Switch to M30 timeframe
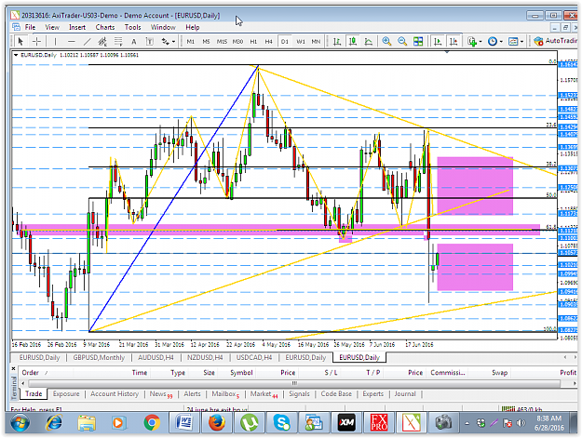Viewport: 582px width, 438px height. point(237,42)
